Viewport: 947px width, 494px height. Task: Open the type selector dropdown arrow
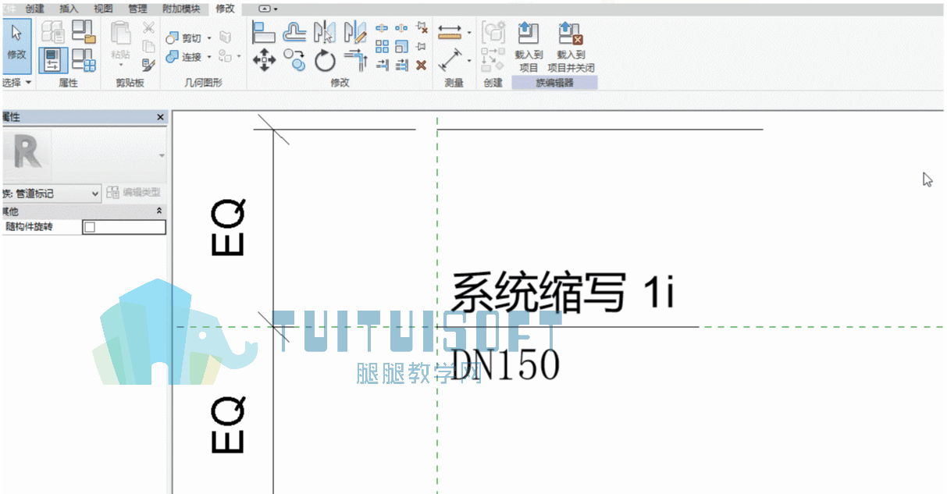click(162, 155)
